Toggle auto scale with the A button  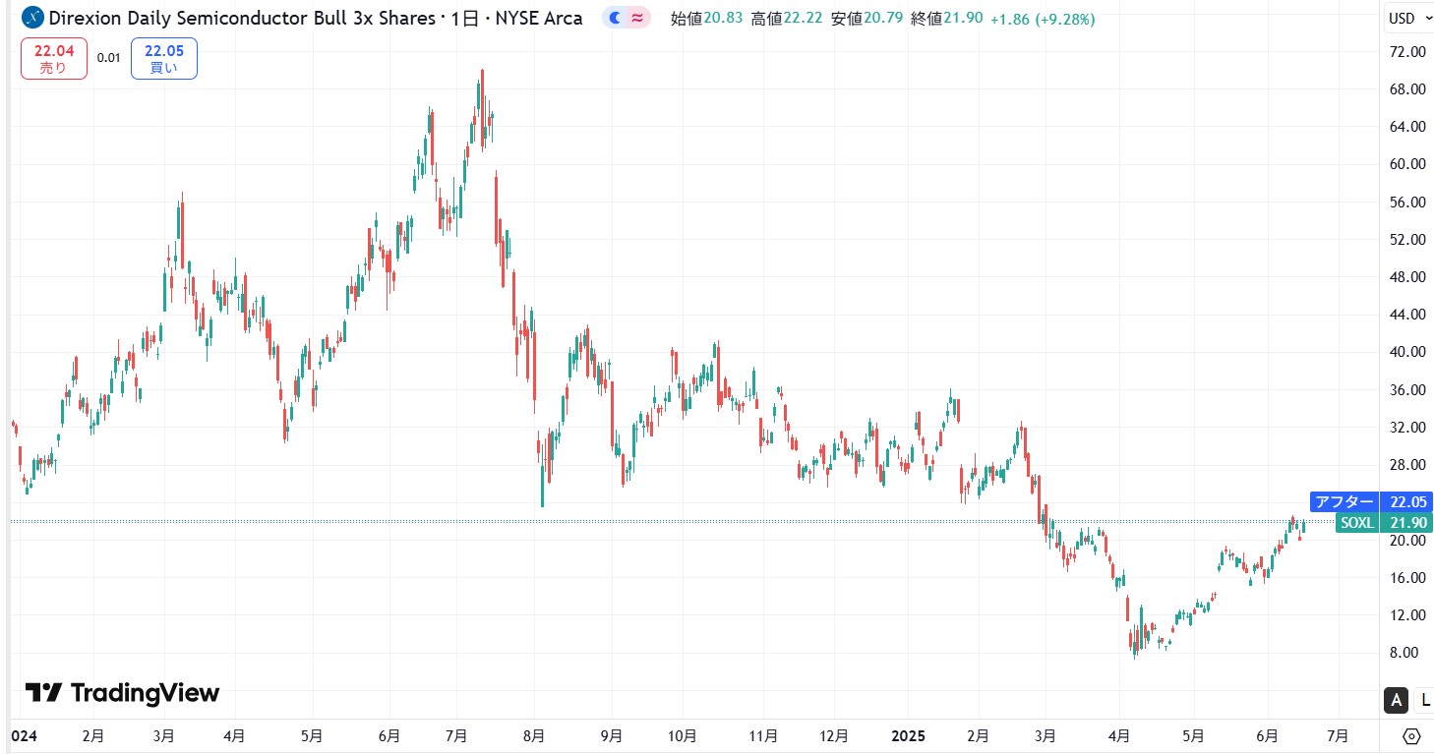point(1395,700)
